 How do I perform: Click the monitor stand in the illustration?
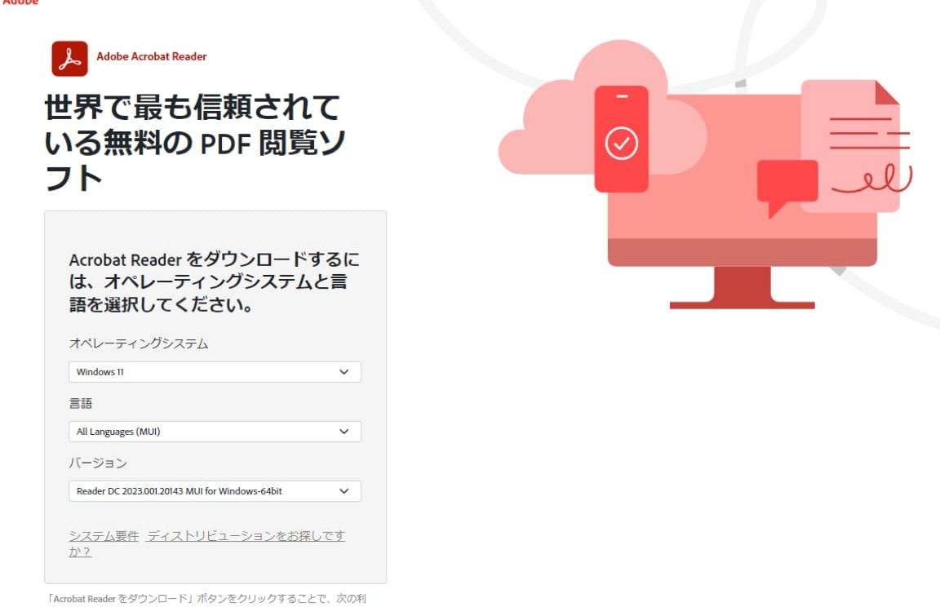click(742, 290)
